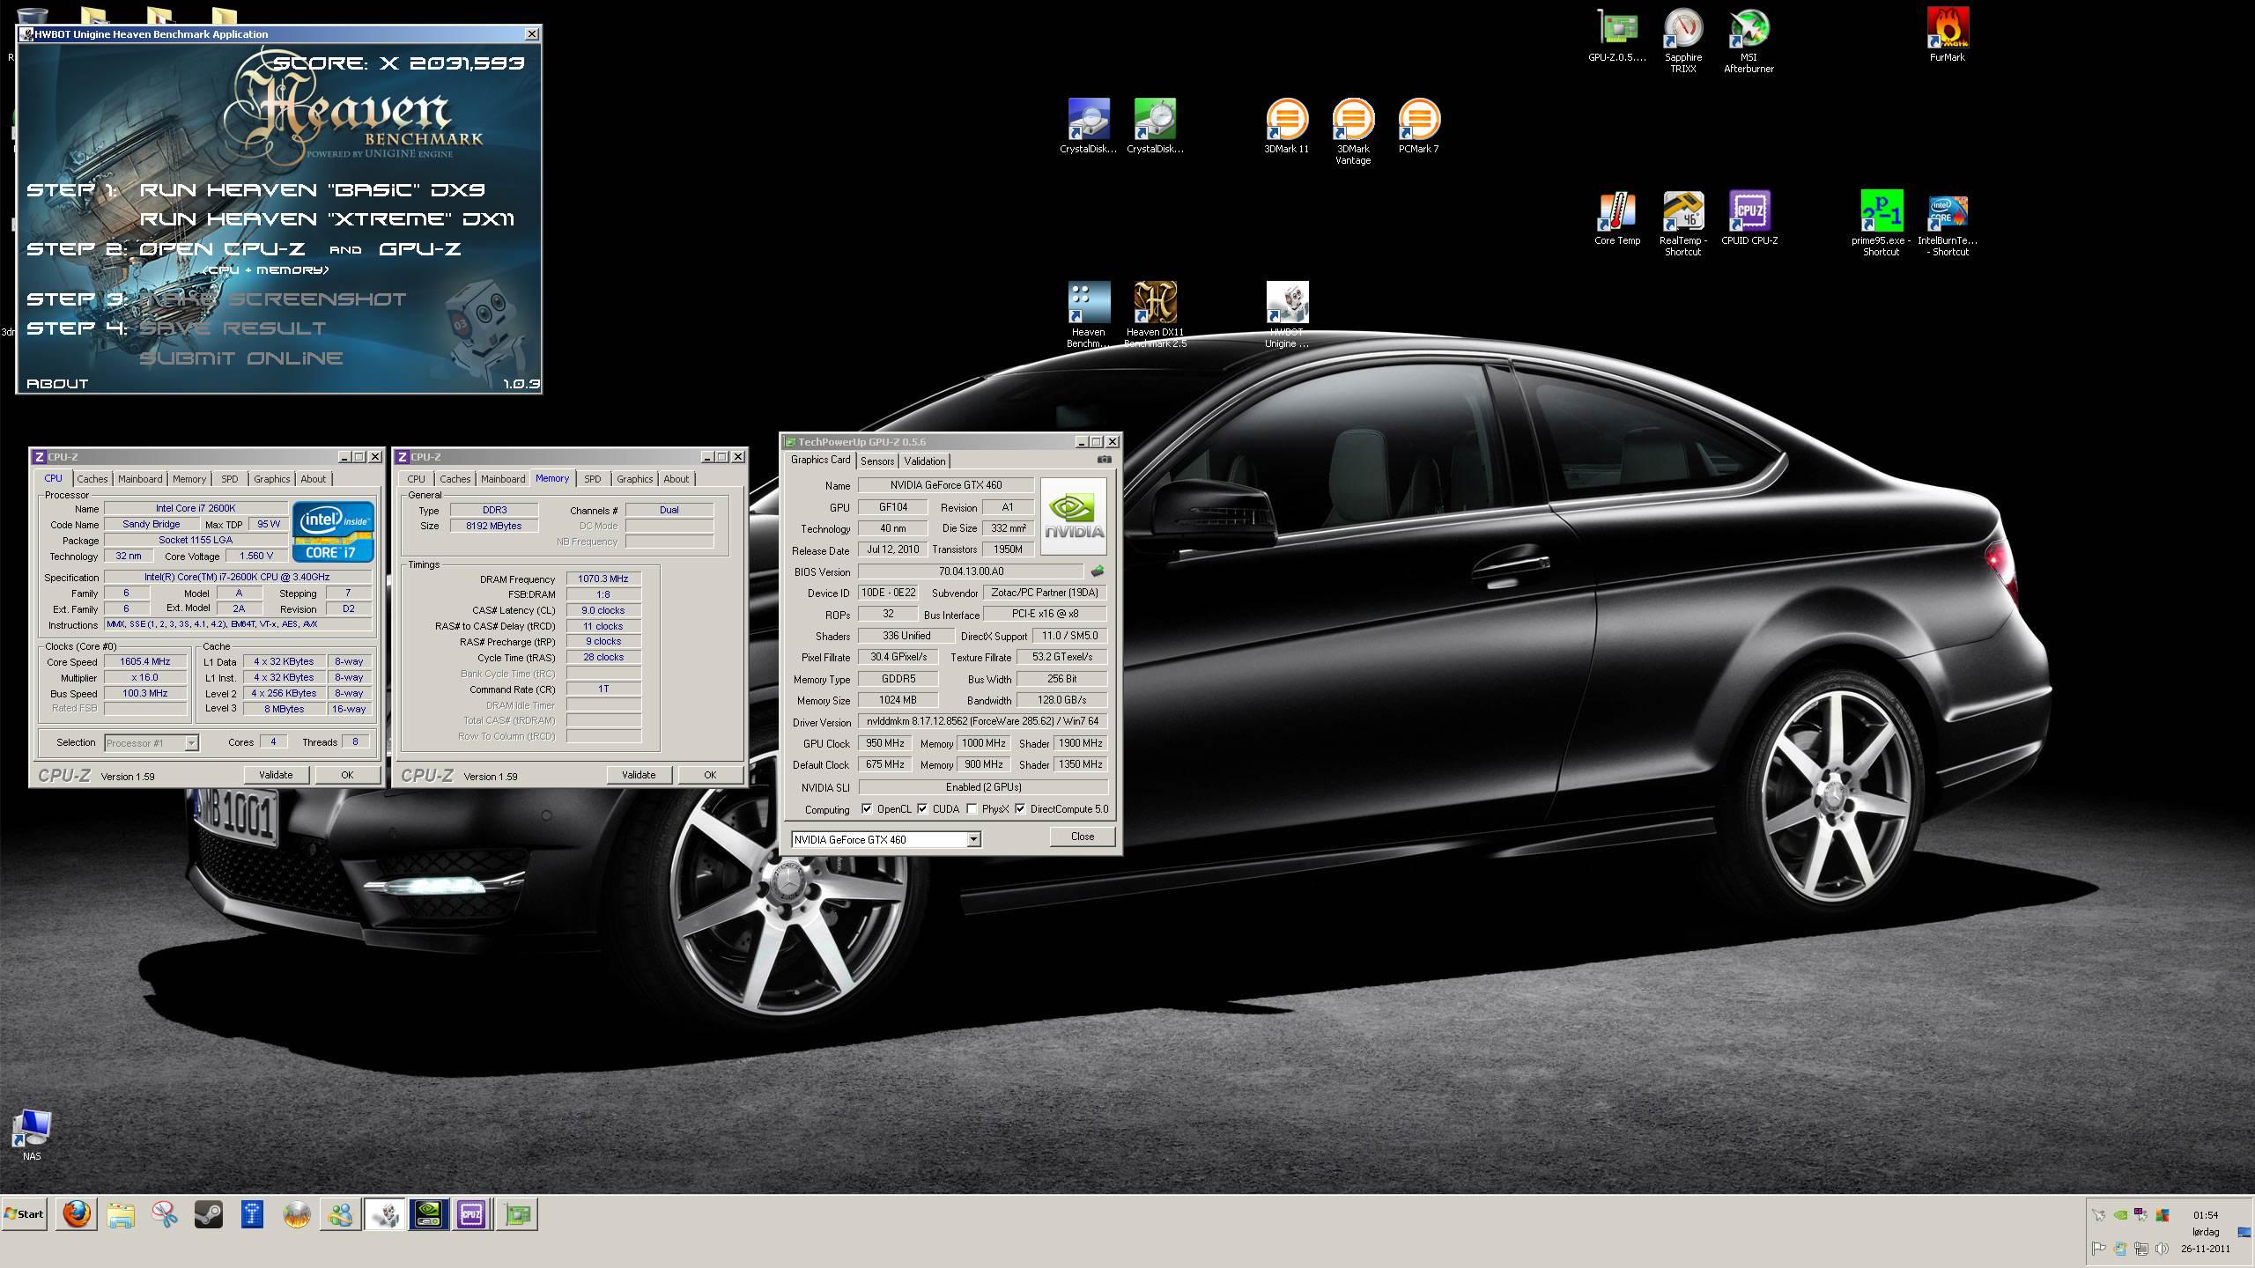Click Submit Online in HWBOT Heaven

pyautogui.click(x=240, y=358)
